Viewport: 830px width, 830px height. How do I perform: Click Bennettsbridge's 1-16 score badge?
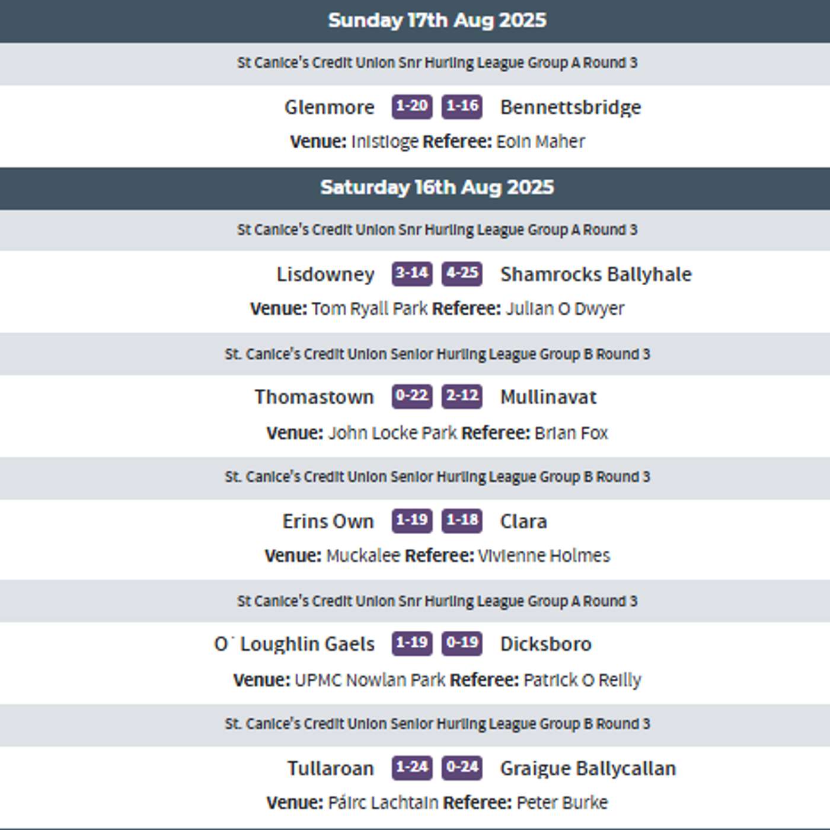pyautogui.click(x=462, y=107)
